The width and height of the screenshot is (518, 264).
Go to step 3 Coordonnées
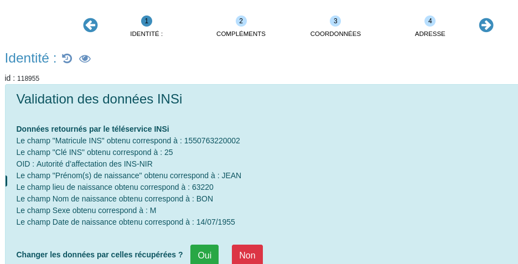point(335,26)
